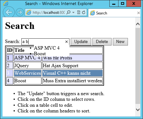Edit the Boost title cell in row 4
Image resolution: width=143 pixels, height=119 pixels.
coord(28,81)
